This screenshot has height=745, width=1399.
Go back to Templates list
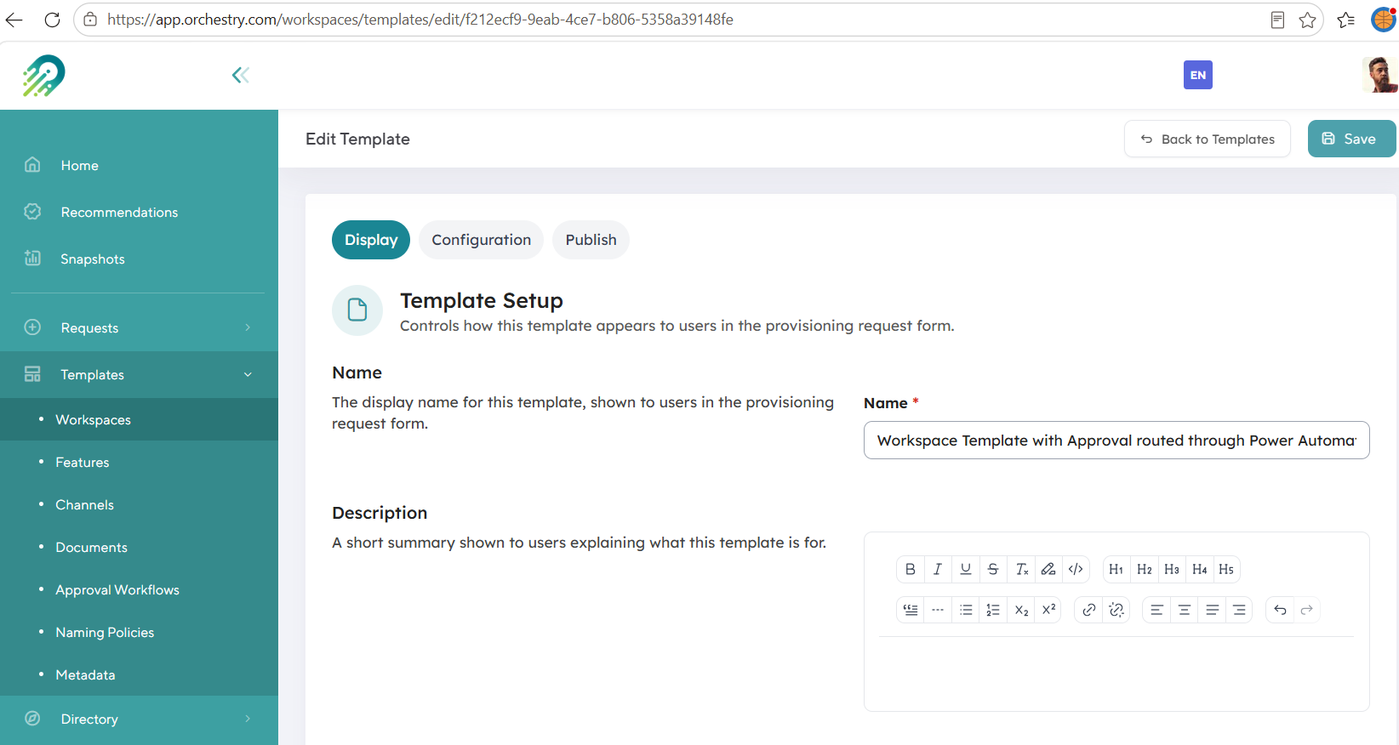1208,139
